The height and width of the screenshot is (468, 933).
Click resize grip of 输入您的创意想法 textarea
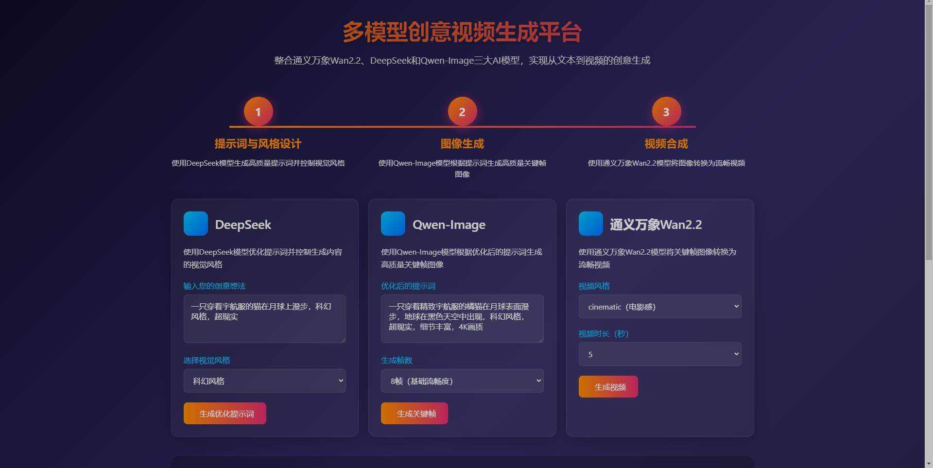coord(343,340)
